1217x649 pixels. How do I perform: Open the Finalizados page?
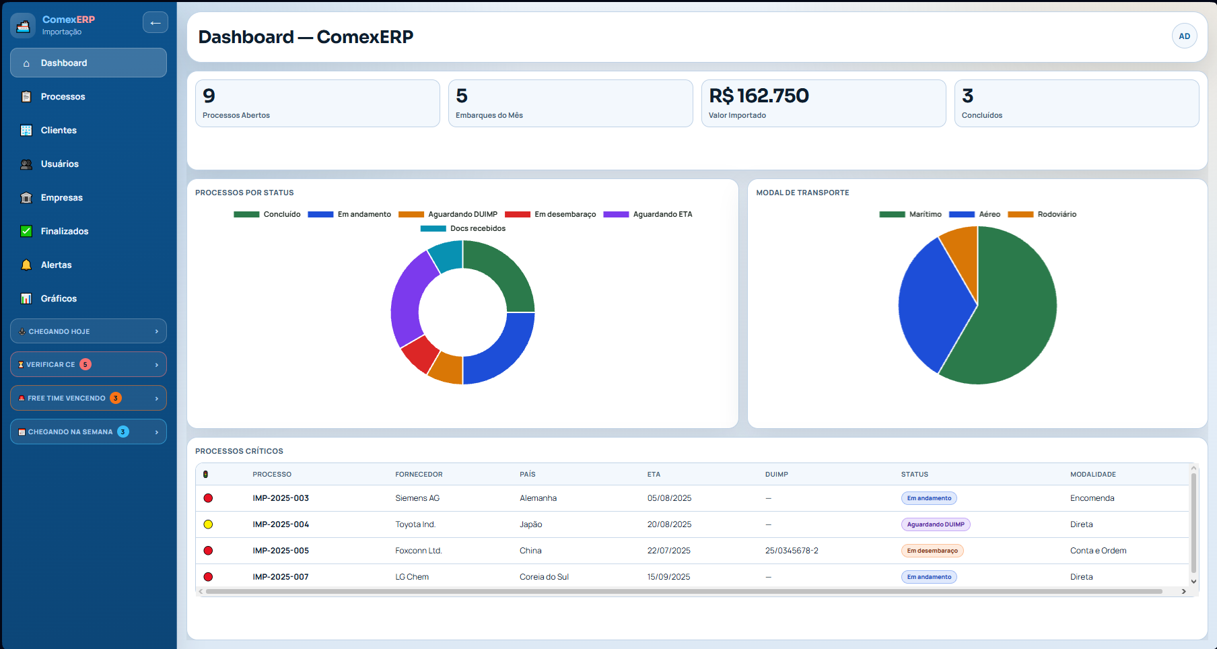(88, 232)
